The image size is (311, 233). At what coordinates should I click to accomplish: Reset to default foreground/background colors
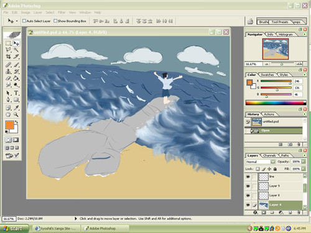pos(7,132)
